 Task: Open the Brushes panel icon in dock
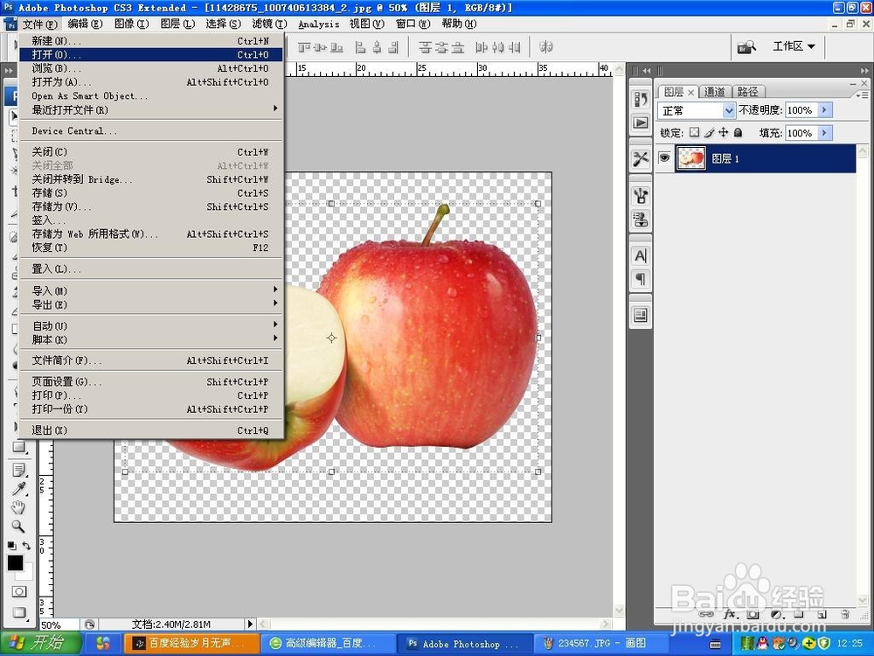coord(641,195)
